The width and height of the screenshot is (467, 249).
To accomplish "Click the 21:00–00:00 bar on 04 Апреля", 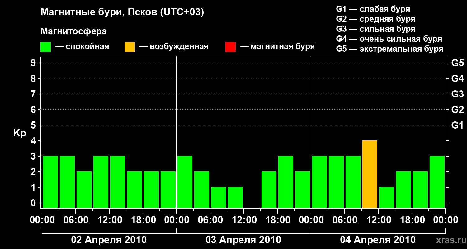I will pos(437,182).
